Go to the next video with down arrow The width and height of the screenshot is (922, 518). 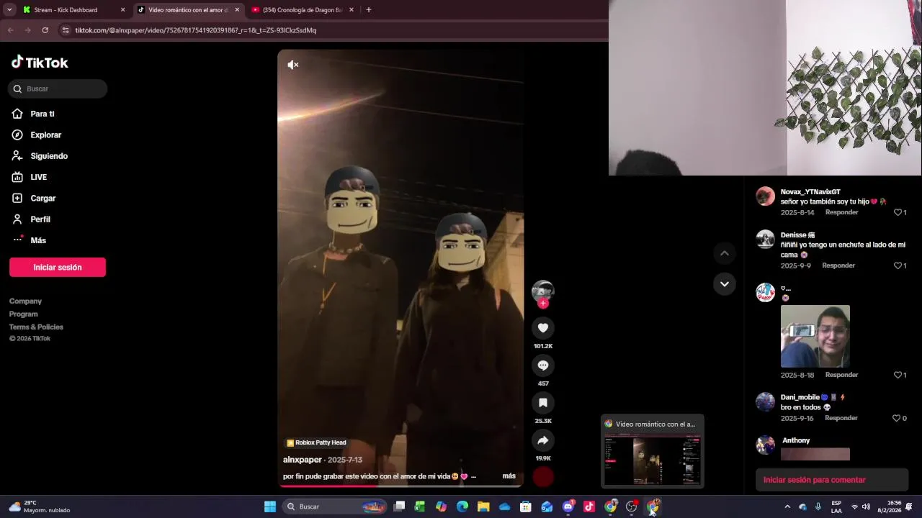point(725,284)
